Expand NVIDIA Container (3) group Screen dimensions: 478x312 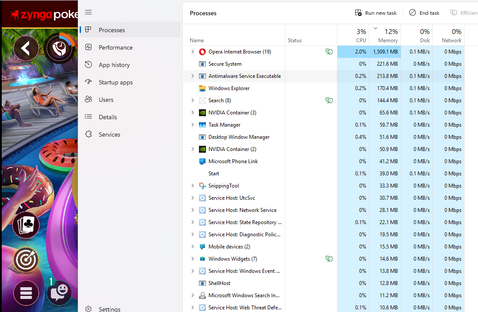[192, 112]
